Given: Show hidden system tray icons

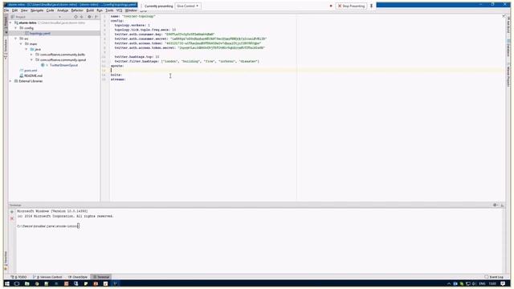Looking at the screenshot, I should [449, 283].
